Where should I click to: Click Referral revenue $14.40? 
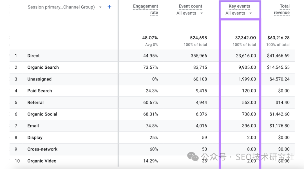point(283,103)
